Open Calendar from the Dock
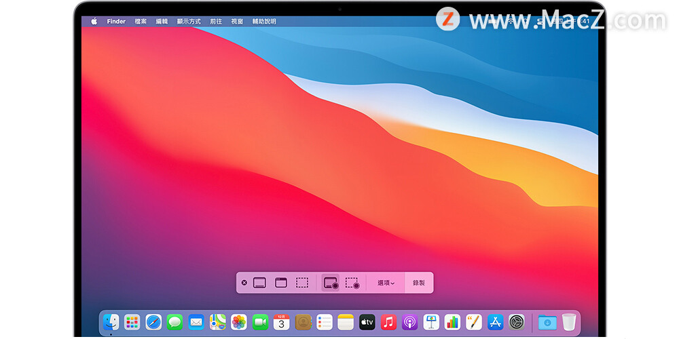This screenshot has height=339, width=679. click(282, 322)
